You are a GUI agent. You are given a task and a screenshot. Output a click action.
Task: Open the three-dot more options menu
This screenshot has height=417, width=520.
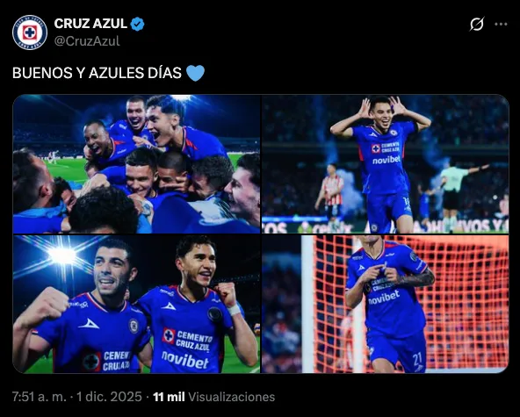point(501,24)
